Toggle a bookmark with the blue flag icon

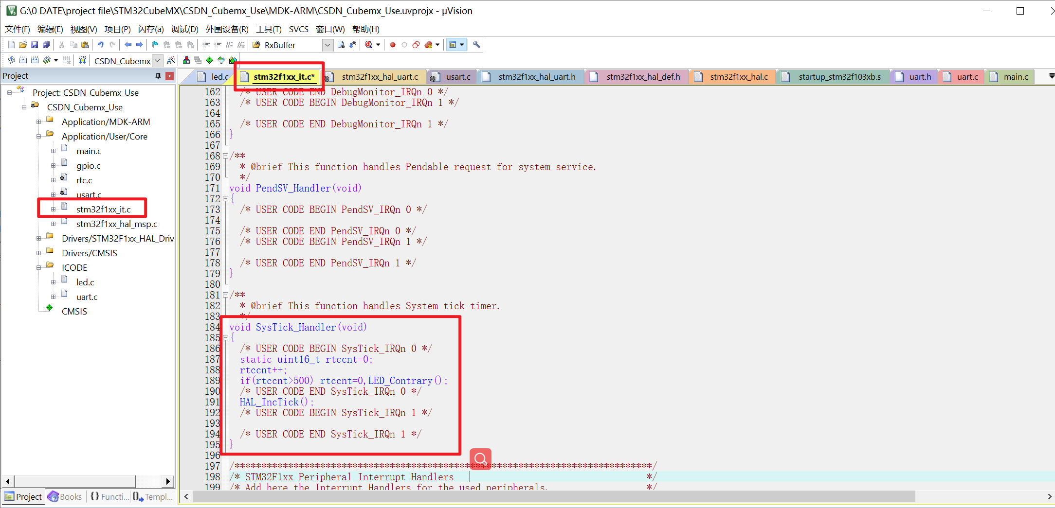pos(155,45)
